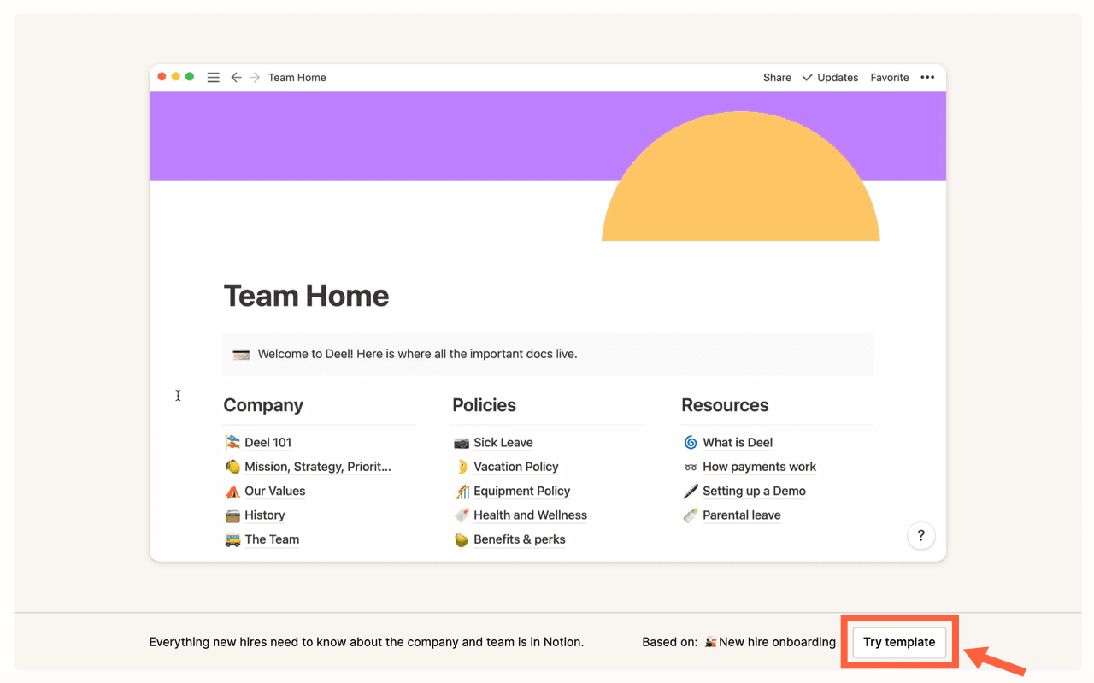The width and height of the screenshot is (1094, 683).
Task: Open the Deel 101 page
Action: pos(268,442)
